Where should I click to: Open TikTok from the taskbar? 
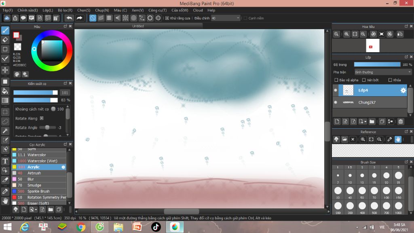click(x=156, y=227)
